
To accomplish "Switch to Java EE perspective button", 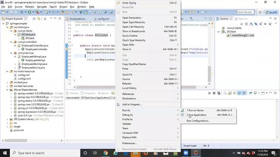I will (271, 12).
